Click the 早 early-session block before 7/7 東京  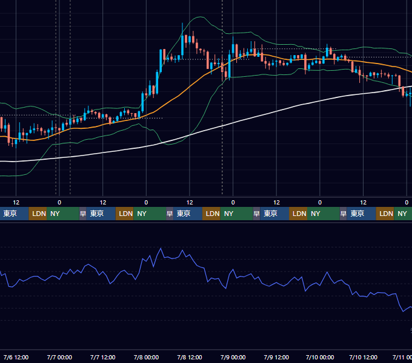83,214
